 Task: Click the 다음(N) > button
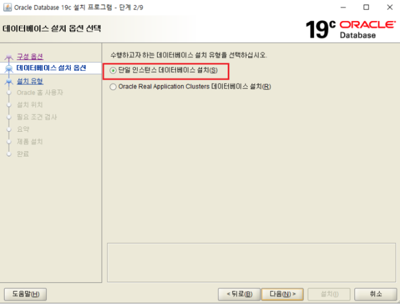[283, 294]
